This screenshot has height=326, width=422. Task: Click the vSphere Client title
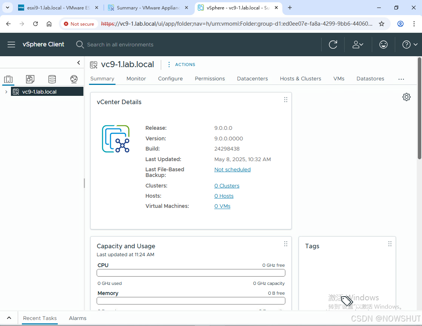tap(43, 45)
